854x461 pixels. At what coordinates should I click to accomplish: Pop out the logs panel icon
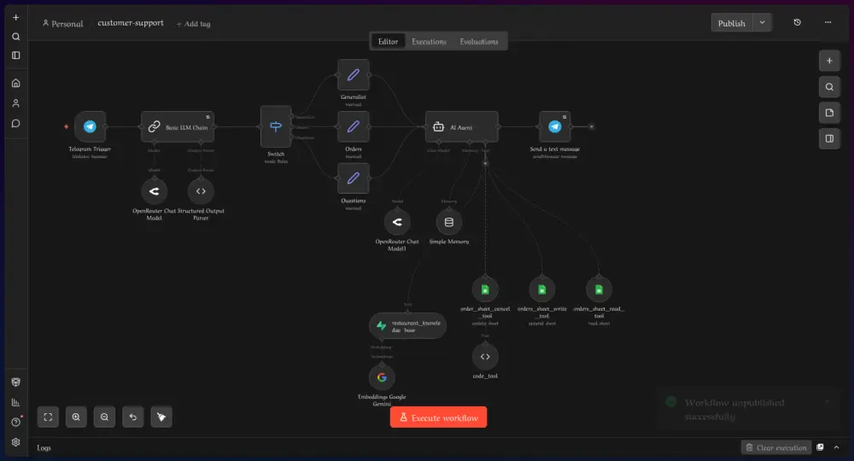pyautogui.click(x=820, y=447)
